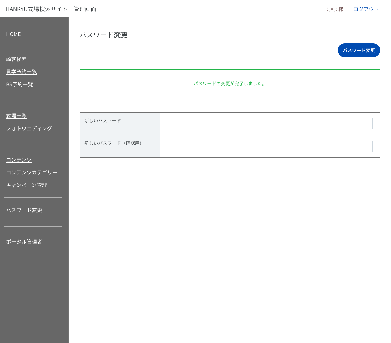The height and width of the screenshot is (343, 391).
Task: Open フォトウェディング section
Action: pyautogui.click(x=29, y=129)
